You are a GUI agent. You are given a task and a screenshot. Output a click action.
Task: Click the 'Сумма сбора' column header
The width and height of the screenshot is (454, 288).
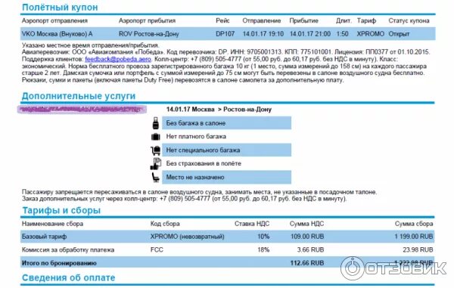[414, 224]
